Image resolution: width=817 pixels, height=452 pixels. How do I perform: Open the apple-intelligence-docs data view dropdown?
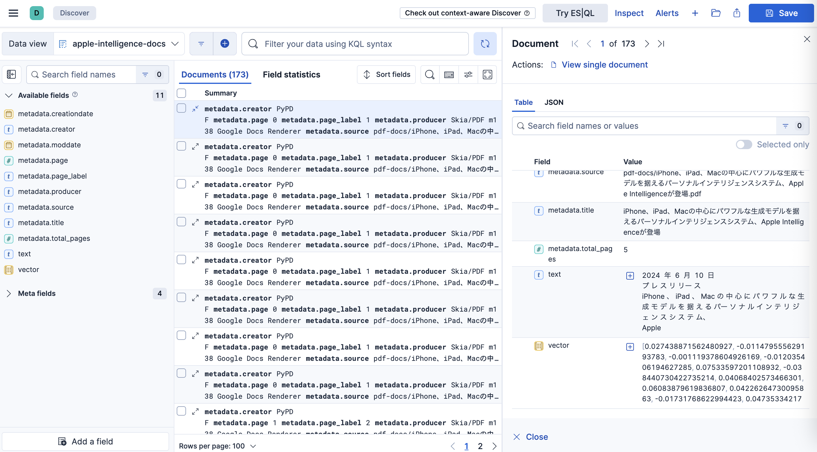click(119, 44)
